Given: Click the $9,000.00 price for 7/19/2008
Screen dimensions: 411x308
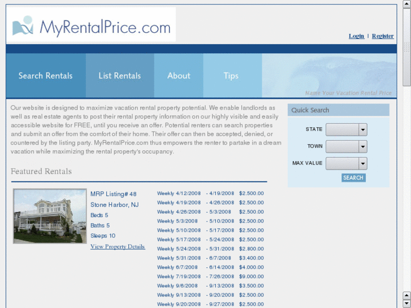Looking at the screenshot, I should [252, 276].
